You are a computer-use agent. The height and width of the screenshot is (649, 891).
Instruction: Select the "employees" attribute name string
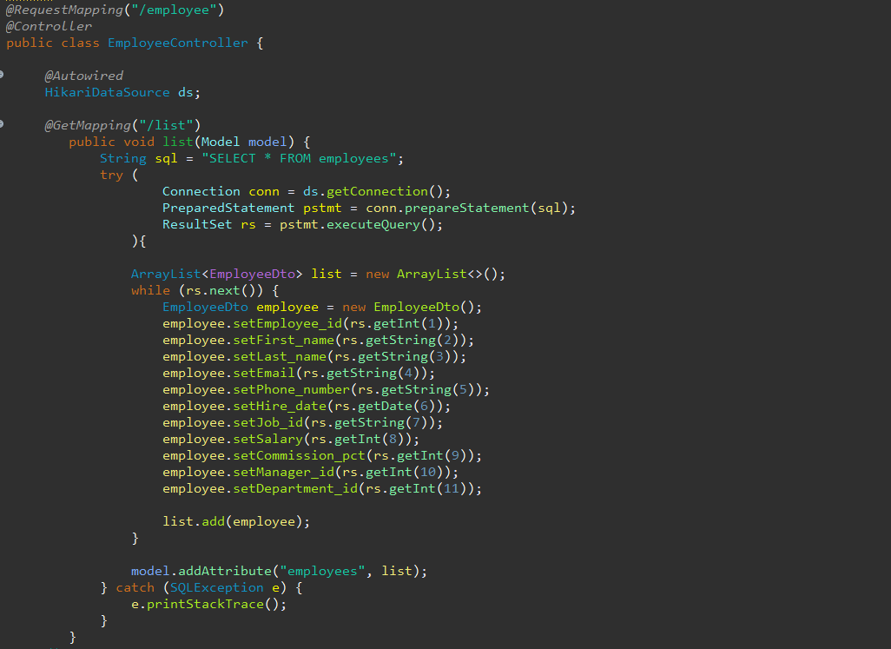click(322, 571)
